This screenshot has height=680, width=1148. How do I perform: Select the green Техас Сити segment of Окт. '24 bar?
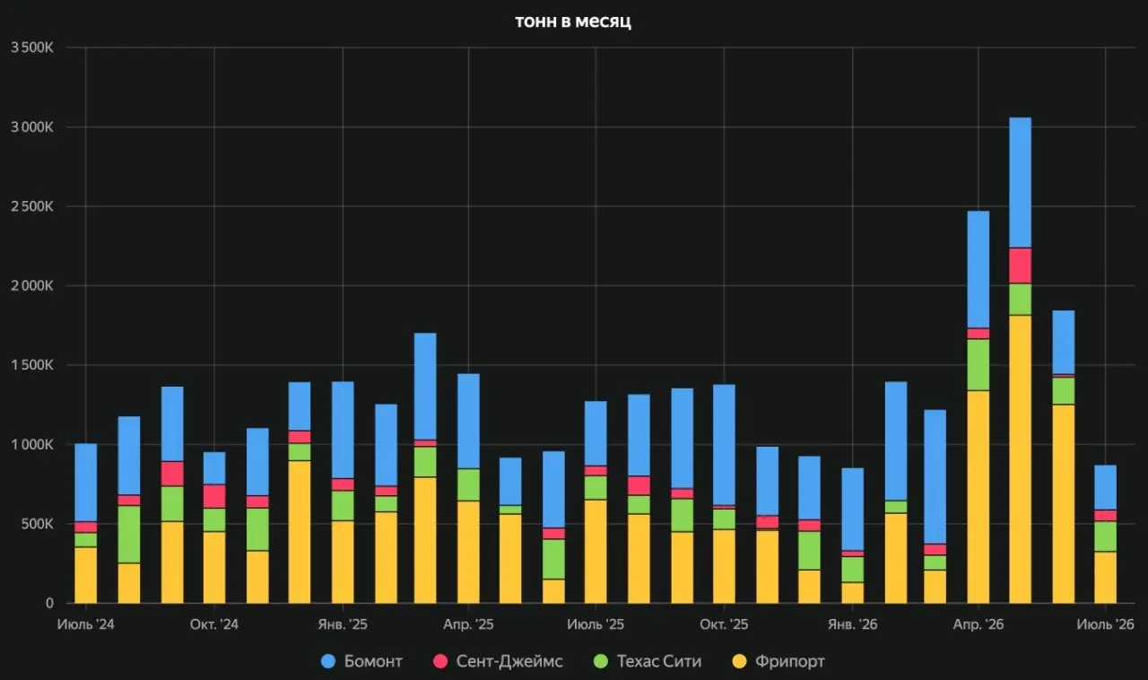pyautogui.click(x=214, y=520)
